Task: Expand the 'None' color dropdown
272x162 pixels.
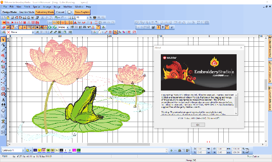Action: (x=33, y=32)
